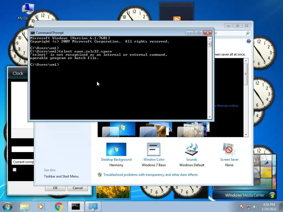Click the Command Prompt title bar icon

[x=33, y=33]
